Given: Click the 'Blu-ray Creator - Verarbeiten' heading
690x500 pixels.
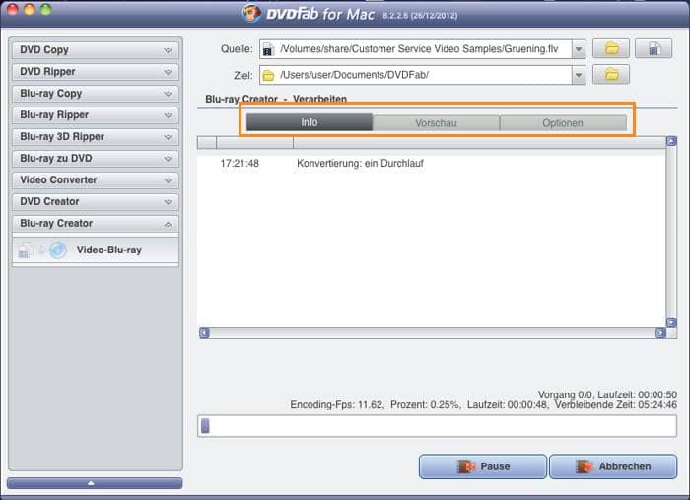Looking at the screenshot, I should point(276,99).
